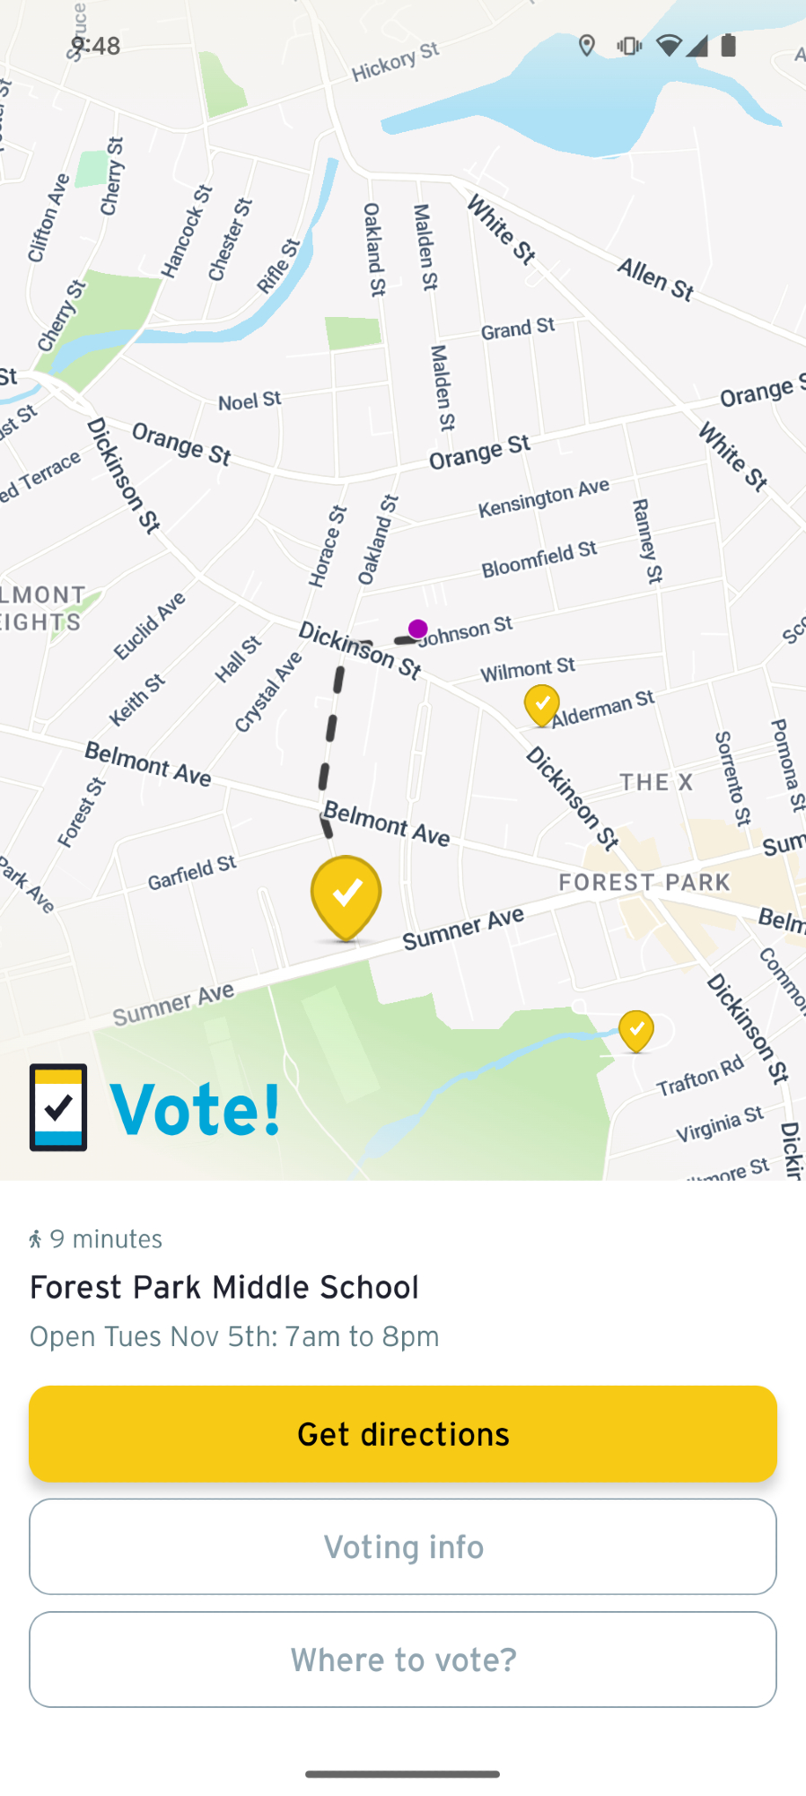Tap the location status bar icon
The image size is (806, 1796).
click(587, 46)
